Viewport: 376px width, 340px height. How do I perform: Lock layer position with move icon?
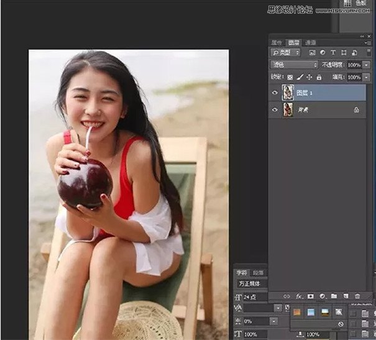coord(310,77)
